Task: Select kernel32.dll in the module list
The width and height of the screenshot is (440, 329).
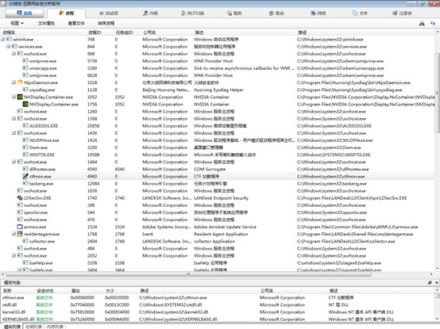Action: (x=218, y=312)
